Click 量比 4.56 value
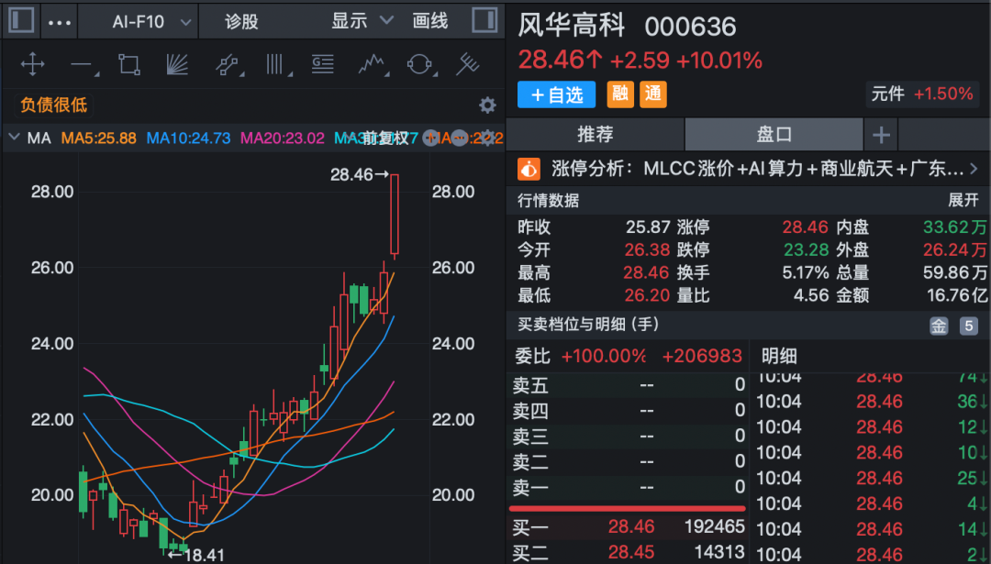Viewport: 991px width, 564px height. point(811,295)
